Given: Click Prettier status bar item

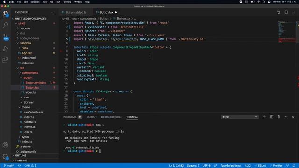Looking at the screenshot, I should pyautogui.click(x=276, y=166).
